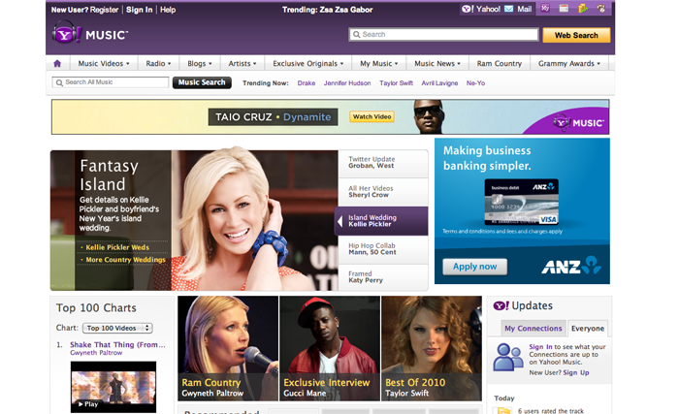
Task: Open the Ram Country nav item
Action: point(500,64)
